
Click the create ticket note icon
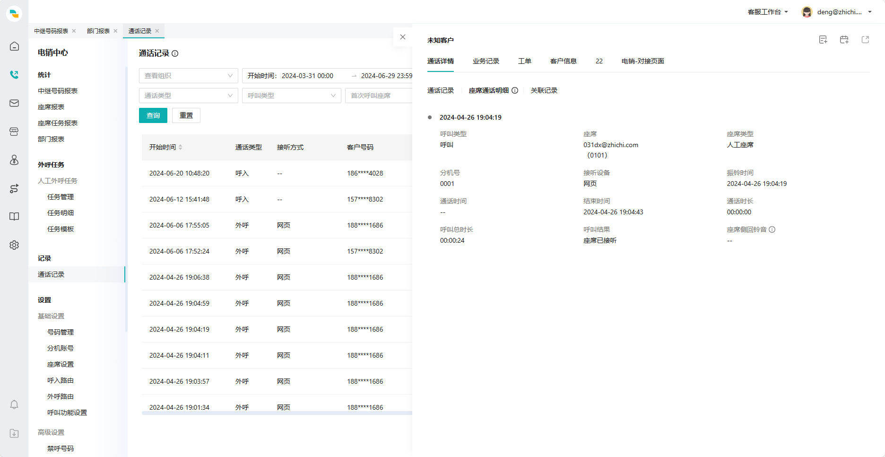pos(823,40)
